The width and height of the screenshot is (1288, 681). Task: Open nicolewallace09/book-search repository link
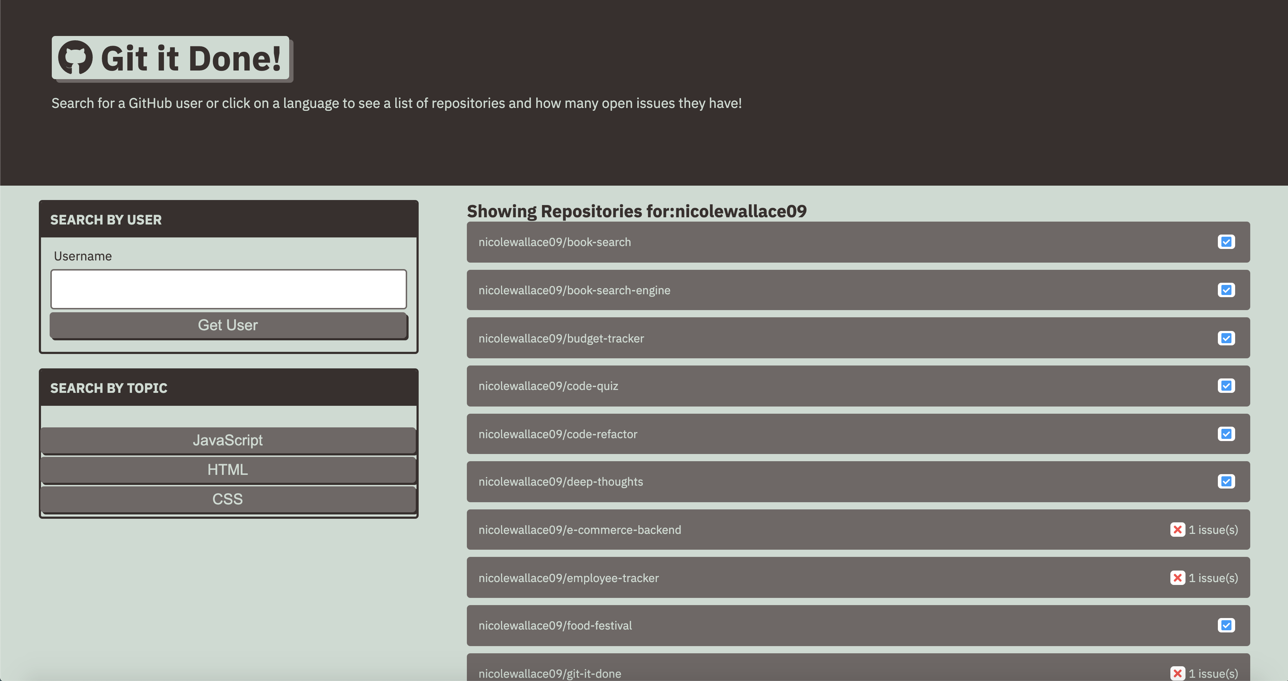pyautogui.click(x=554, y=242)
